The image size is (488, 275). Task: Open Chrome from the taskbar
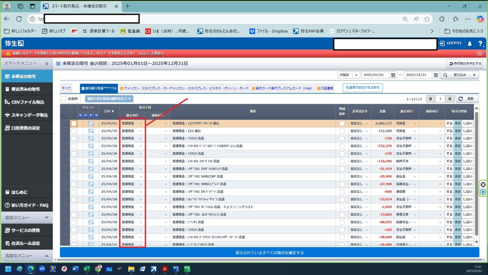pyautogui.click(x=98, y=269)
